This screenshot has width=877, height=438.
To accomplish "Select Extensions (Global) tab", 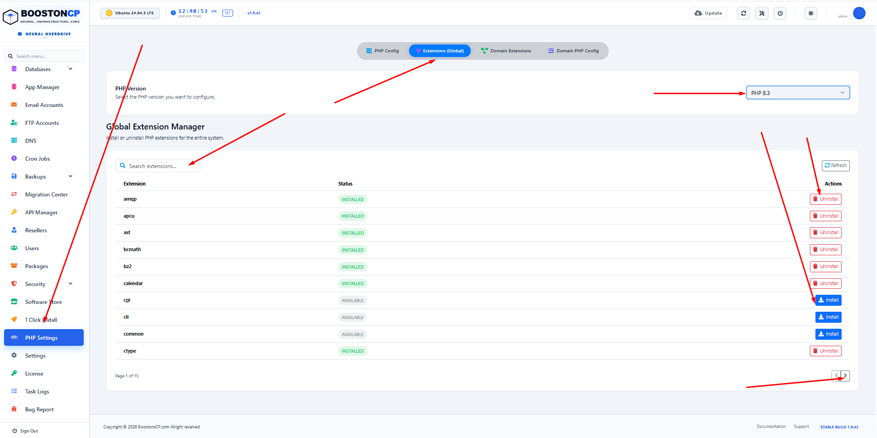I will (x=440, y=51).
